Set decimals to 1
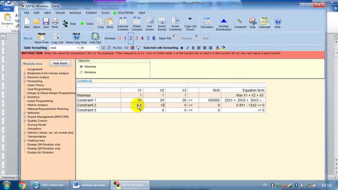The width and height of the screenshot is (338, 190). [125, 39]
